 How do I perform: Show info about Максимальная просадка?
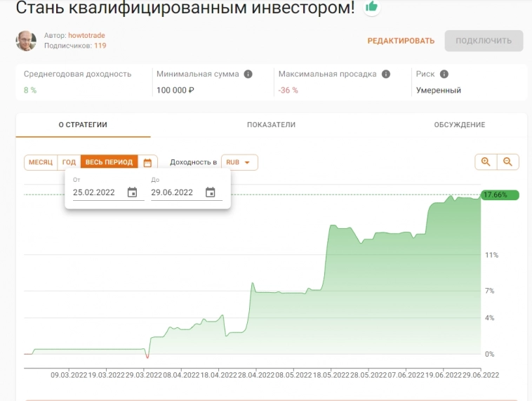tap(386, 74)
